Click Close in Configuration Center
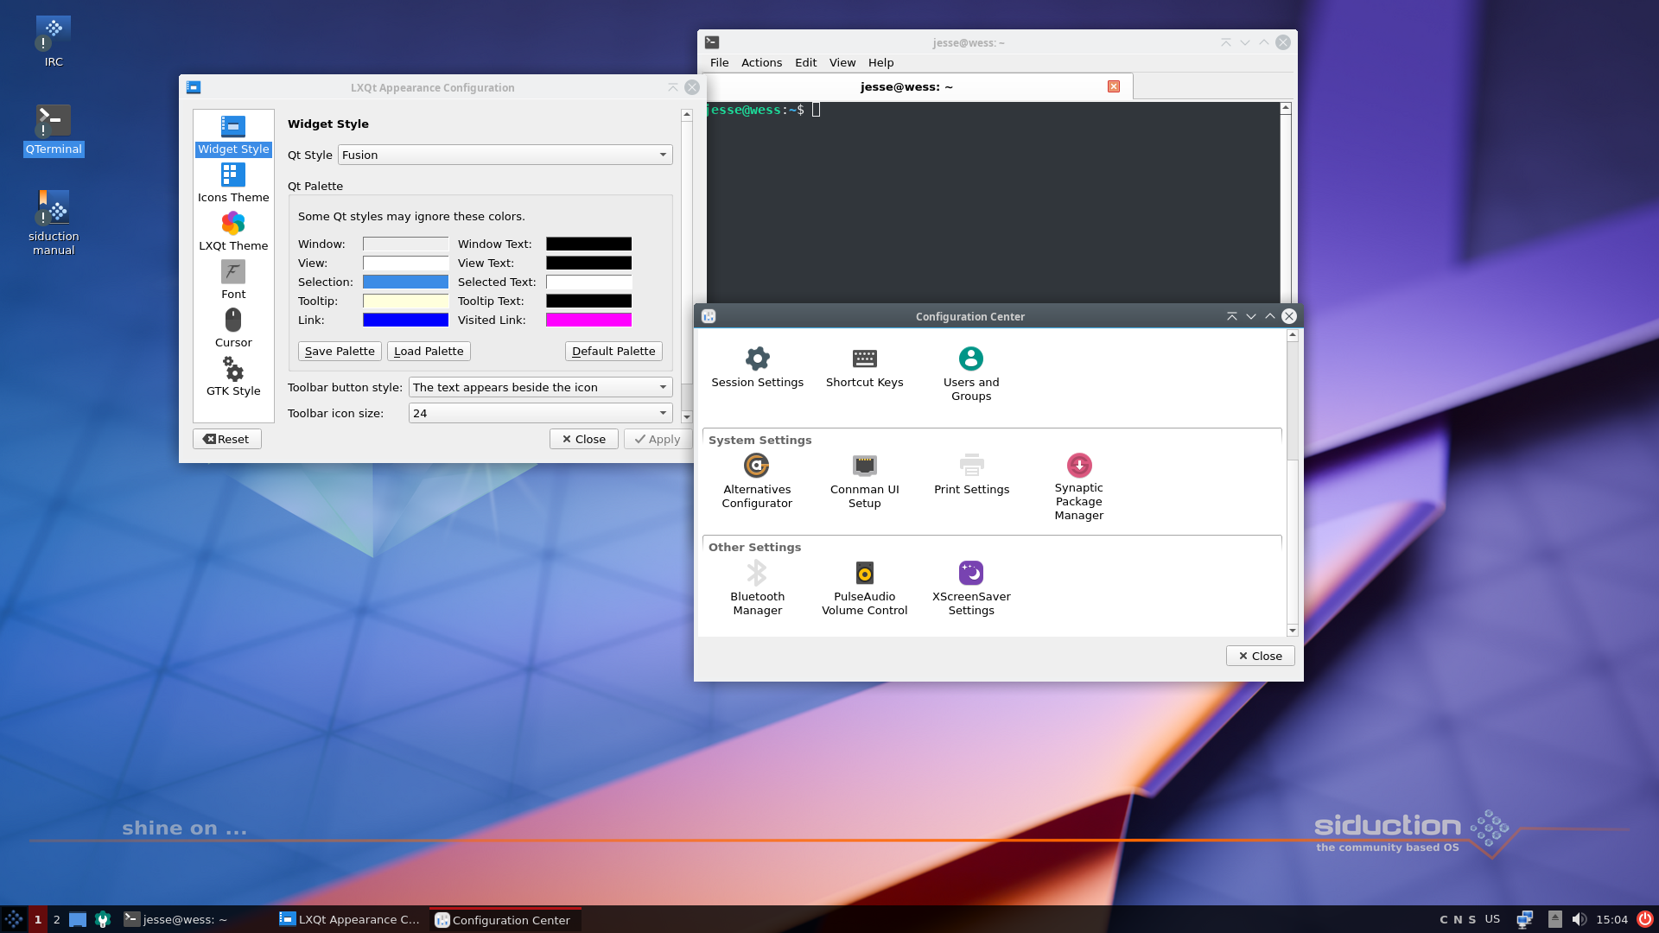 coord(1260,656)
